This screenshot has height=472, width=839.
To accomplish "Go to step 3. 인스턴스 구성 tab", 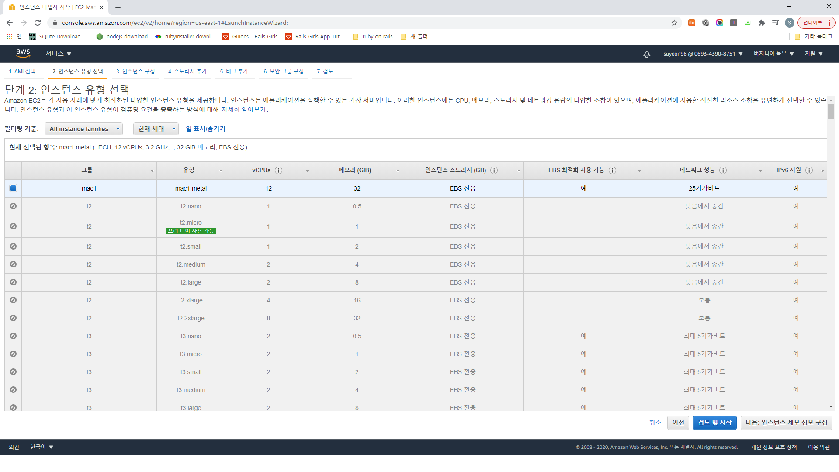I will tap(135, 72).
